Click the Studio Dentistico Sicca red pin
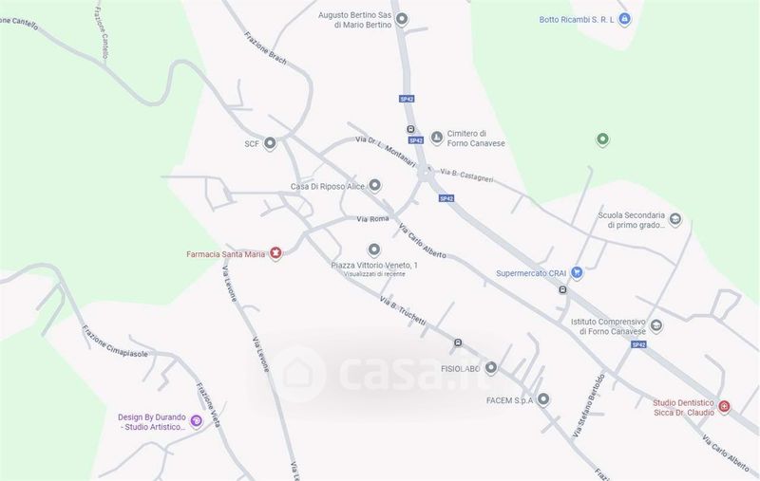760x481 pixels. click(724, 406)
